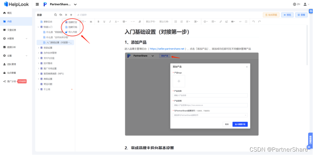Open the 什么是"合作伙伴分组" document
The image size is (313, 155).
(55, 37)
